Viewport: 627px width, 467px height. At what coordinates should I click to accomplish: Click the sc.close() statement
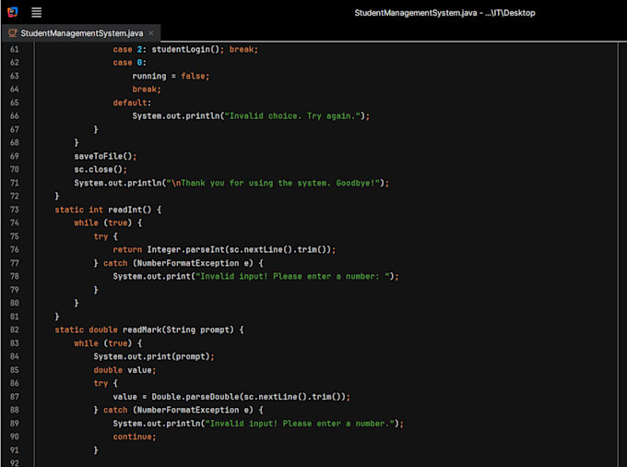101,169
